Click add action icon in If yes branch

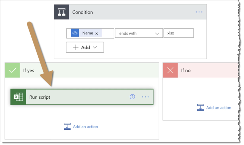tap(67, 126)
